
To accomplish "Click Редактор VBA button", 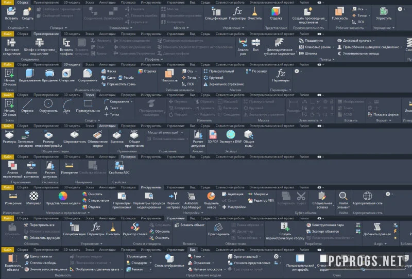I will click(261, 200).
